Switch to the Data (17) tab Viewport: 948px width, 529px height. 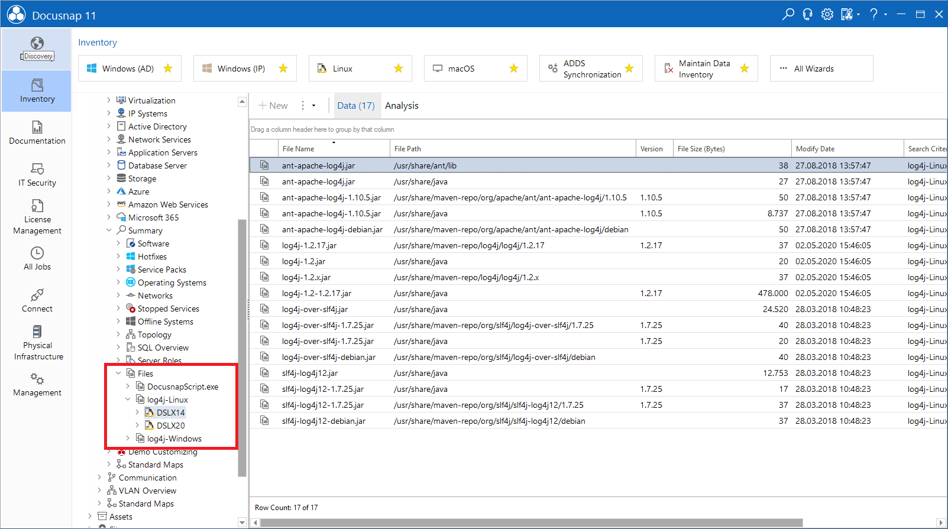(x=356, y=106)
